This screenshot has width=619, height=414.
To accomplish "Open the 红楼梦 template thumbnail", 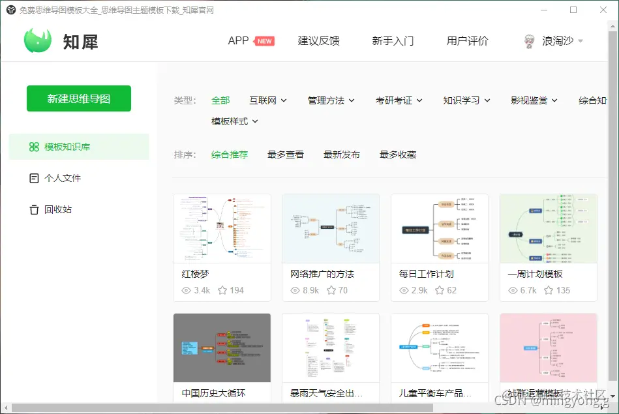I will tap(222, 229).
